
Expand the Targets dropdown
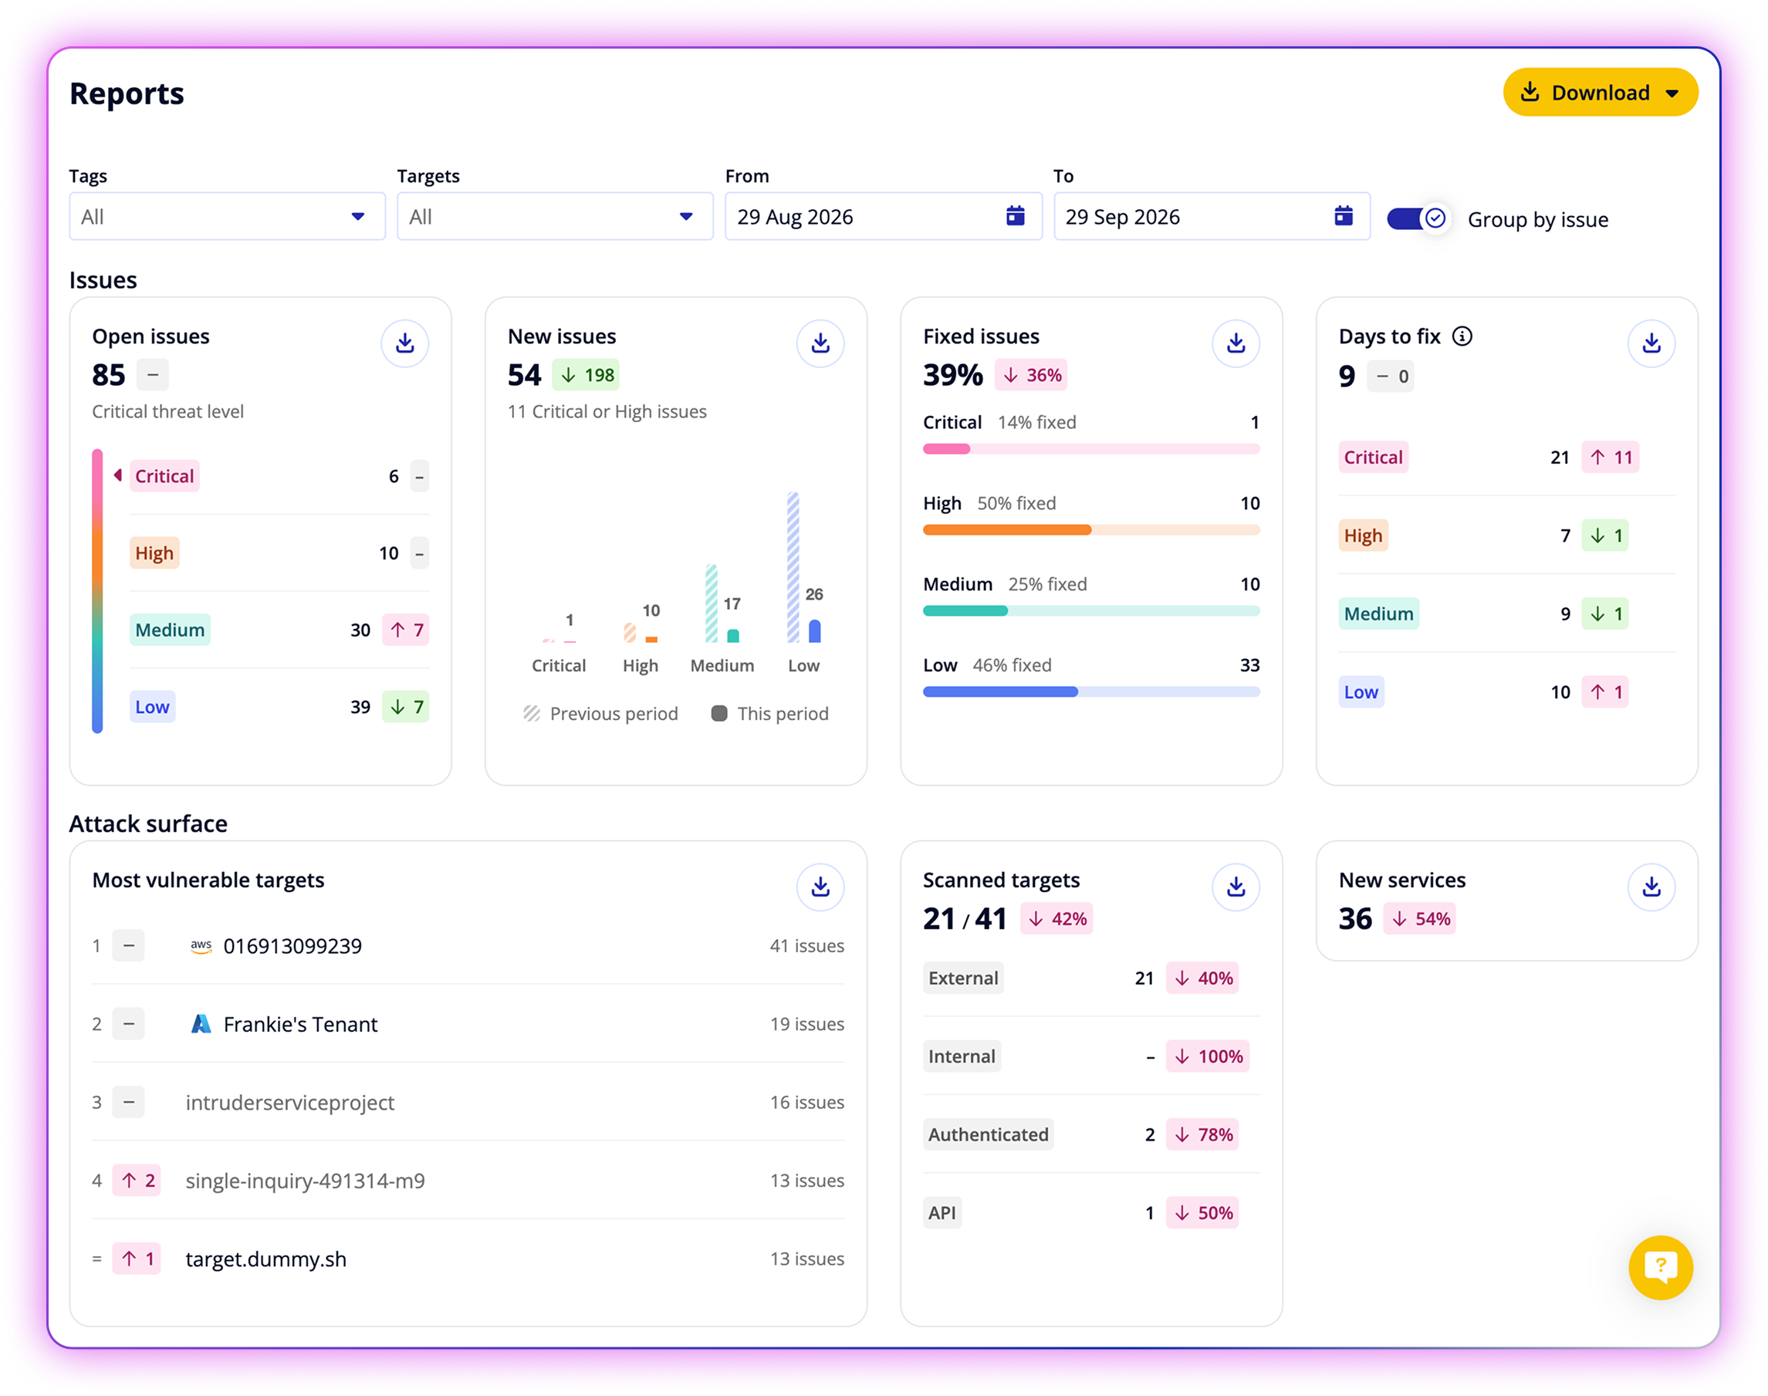555,217
